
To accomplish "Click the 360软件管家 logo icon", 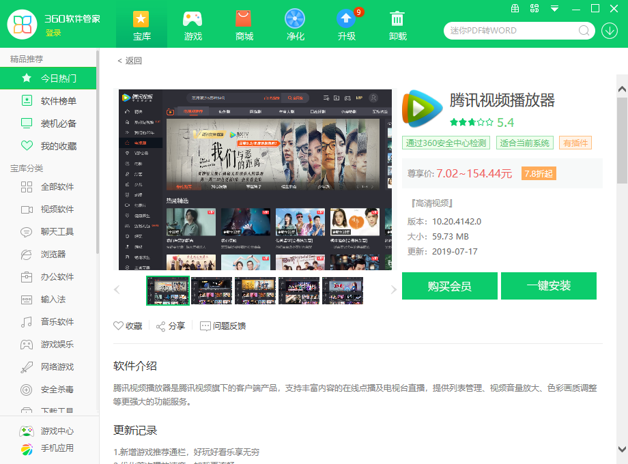I will click(x=22, y=25).
